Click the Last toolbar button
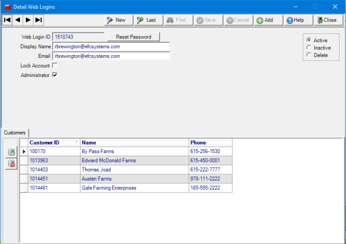The width and height of the screenshot is (346, 244). (x=147, y=20)
